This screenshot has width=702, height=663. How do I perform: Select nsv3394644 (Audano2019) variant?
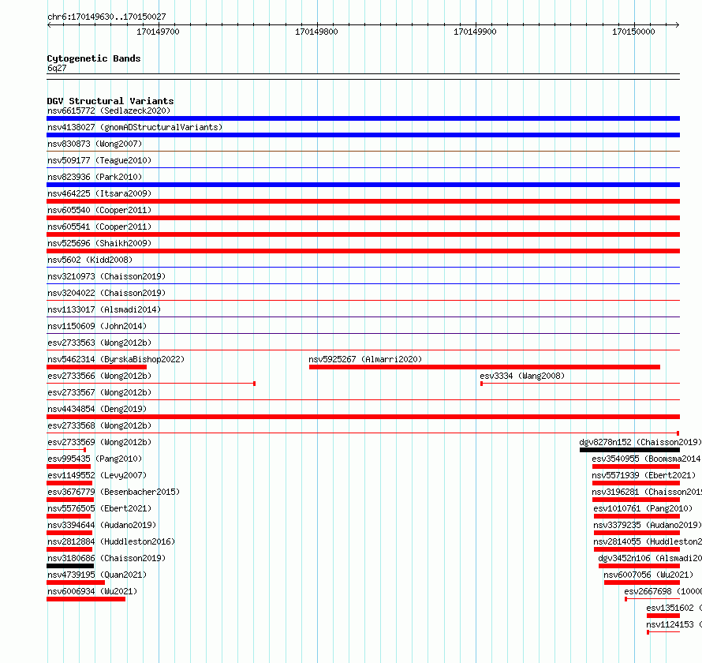tap(102, 525)
